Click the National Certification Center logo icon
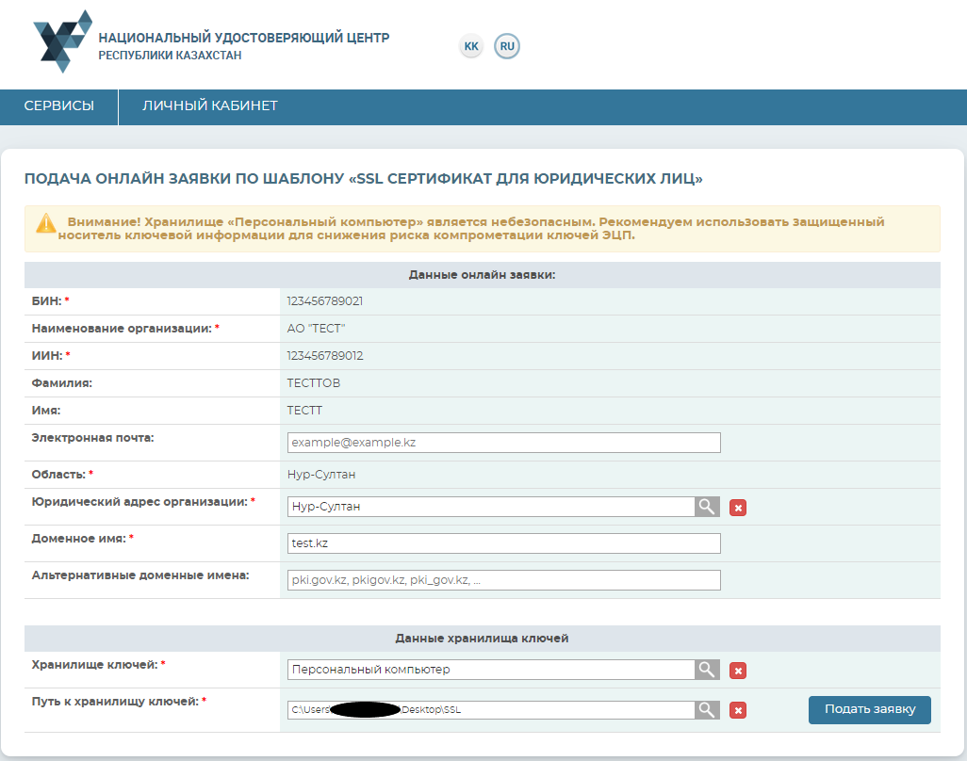967x761 pixels. pos(62,42)
